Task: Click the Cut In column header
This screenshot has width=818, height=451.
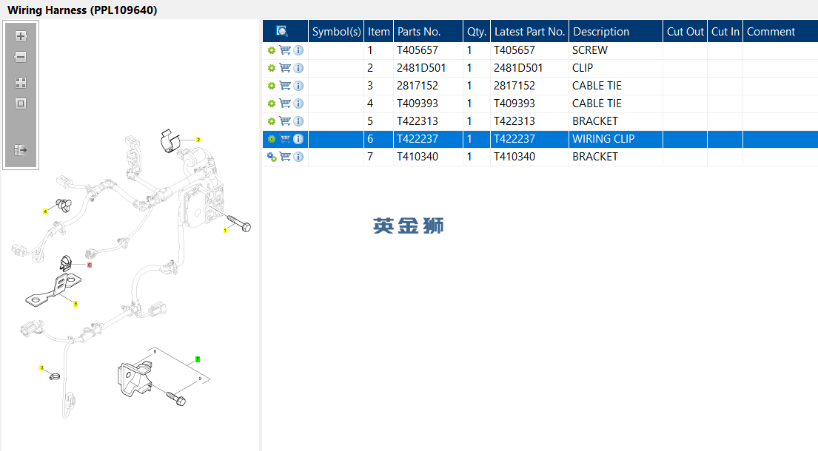Action: [725, 31]
